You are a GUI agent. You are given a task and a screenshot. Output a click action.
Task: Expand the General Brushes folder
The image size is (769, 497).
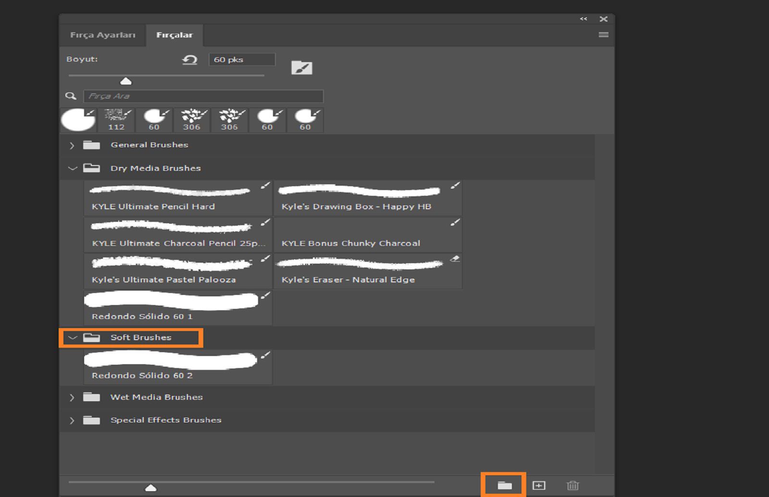click(72, 145)
